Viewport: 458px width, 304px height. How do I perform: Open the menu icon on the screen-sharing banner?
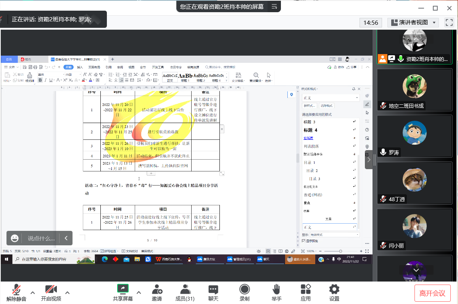(274, 6)
